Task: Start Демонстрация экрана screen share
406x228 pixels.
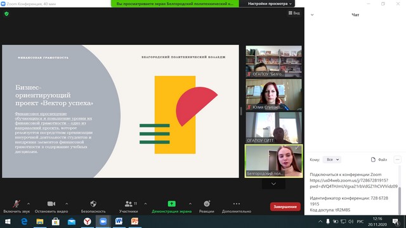Action: [172, 206]
